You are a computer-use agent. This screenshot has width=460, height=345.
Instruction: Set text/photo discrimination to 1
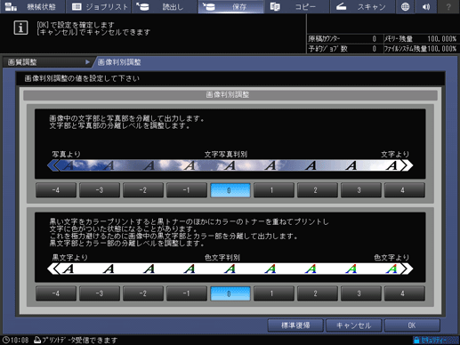[274, 190]
